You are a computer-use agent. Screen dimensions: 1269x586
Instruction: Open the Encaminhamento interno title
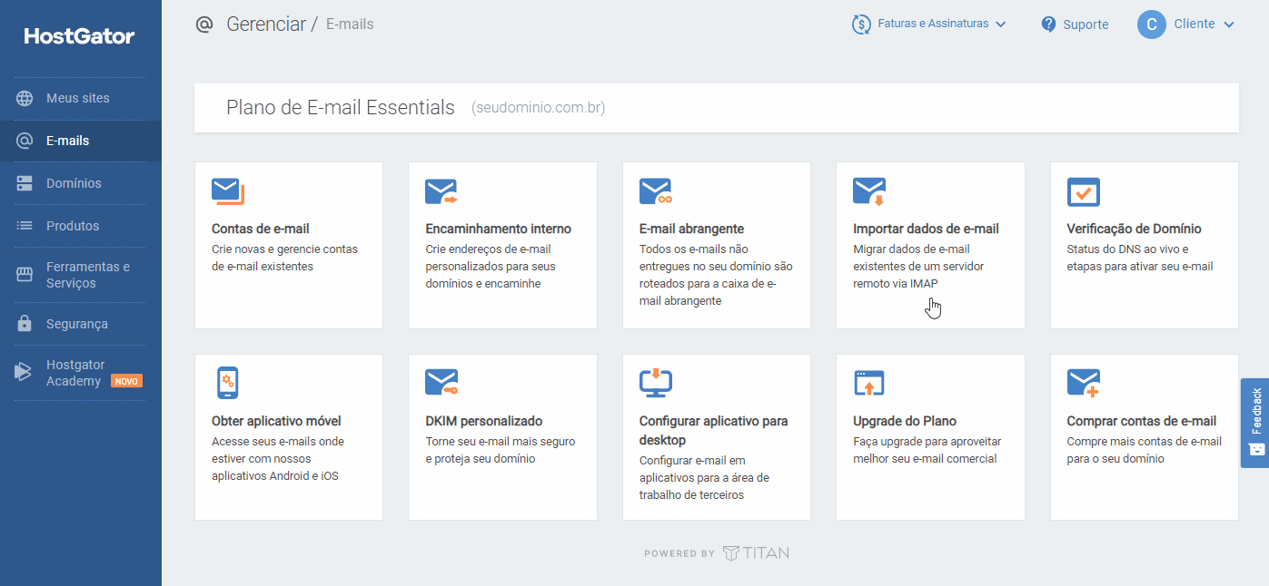pos(498,229)
